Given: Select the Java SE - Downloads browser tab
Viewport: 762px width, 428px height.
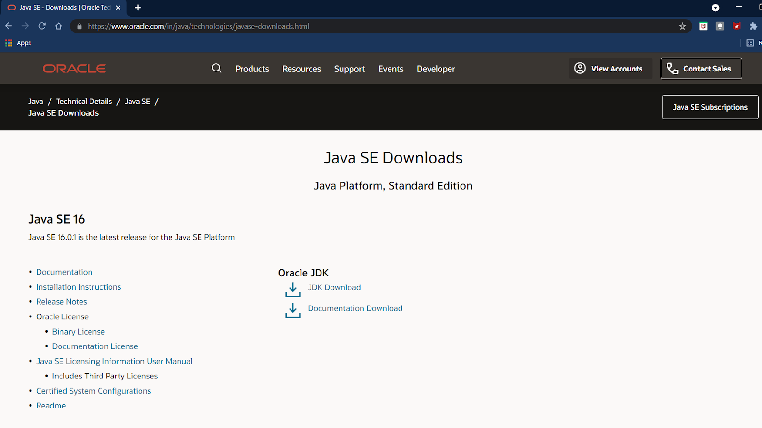Looking at the screenshot, I should coord(64,8).
